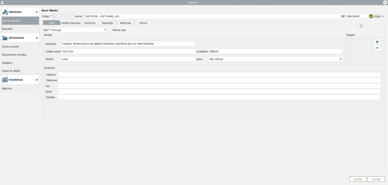
Task: Click the Estatísticas bar chart icon
Action: 5,80
